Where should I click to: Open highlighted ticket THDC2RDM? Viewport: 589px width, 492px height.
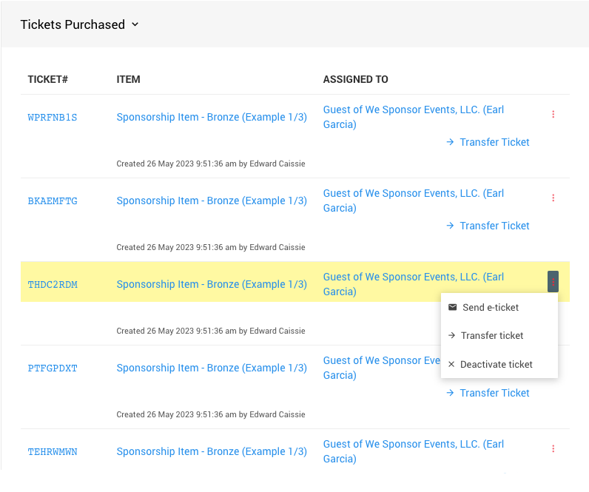[53, 285]
